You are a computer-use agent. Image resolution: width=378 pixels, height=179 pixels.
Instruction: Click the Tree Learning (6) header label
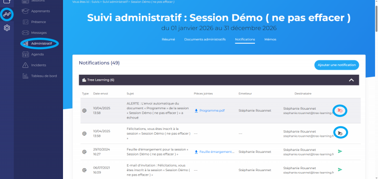click(x=100, y=80)
